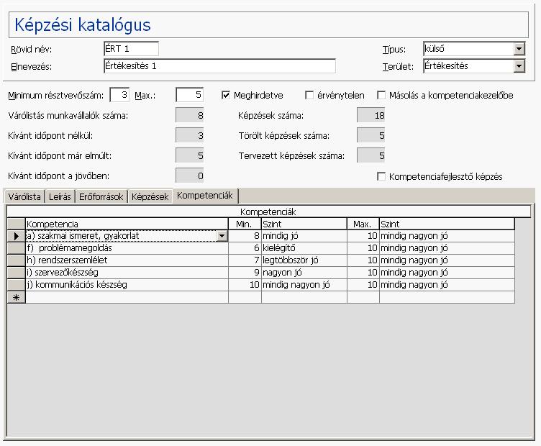The height and width of the screenshot is (446, 541).
Task: Click the Képzések száma value 18
Action: click(370, 115)
